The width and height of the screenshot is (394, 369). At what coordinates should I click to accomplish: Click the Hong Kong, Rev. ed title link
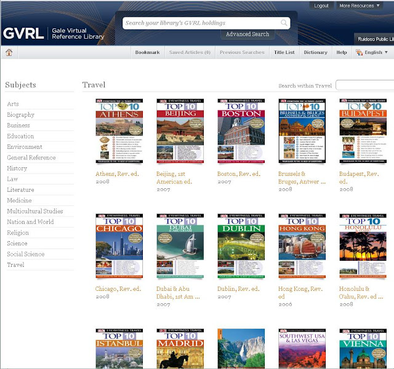pyautogui.click(x=300, y=293)
